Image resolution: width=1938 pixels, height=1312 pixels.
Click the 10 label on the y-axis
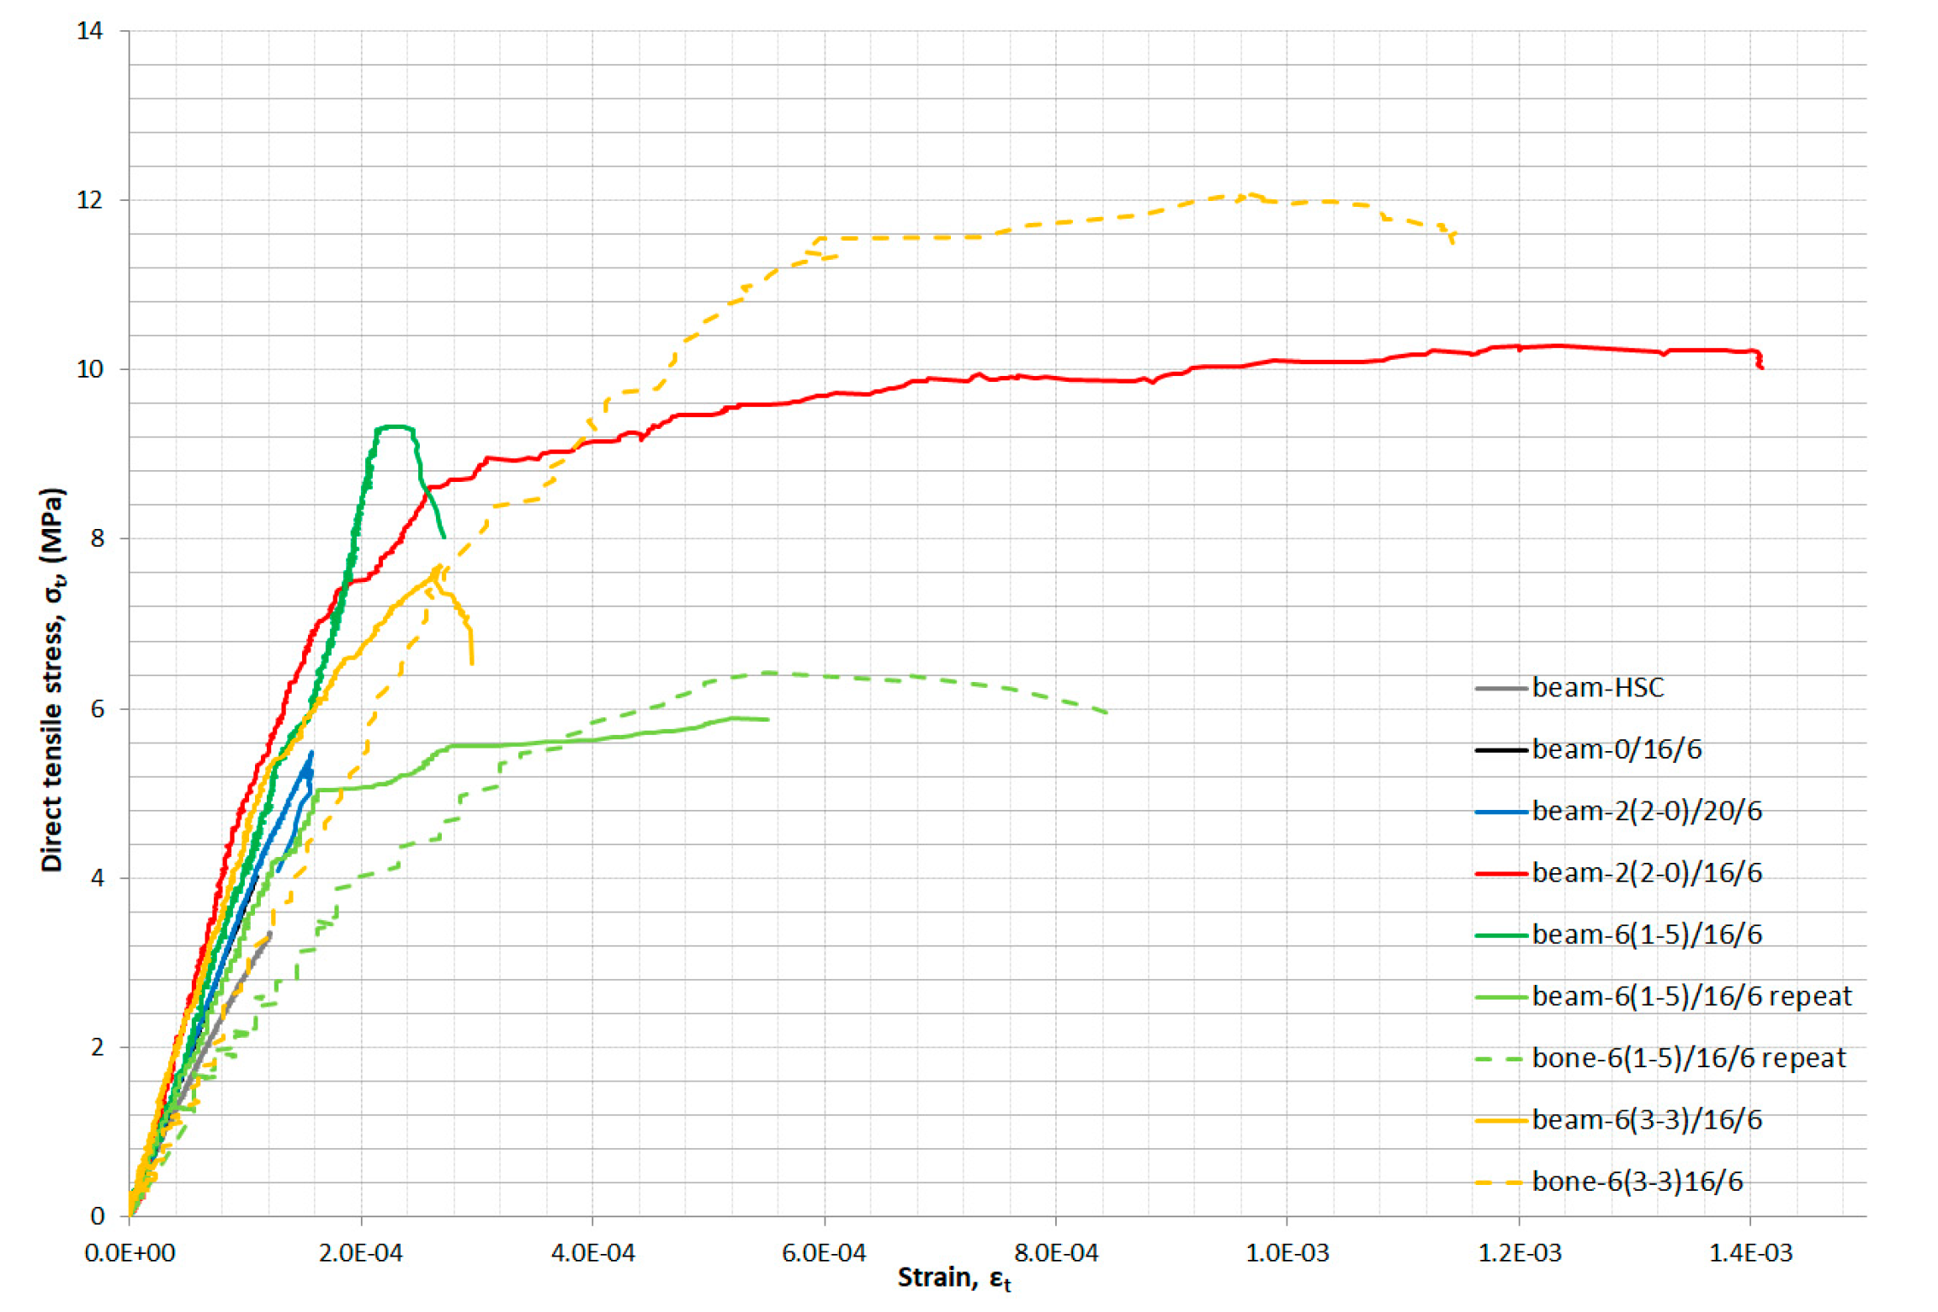click(x=89, y=370)
